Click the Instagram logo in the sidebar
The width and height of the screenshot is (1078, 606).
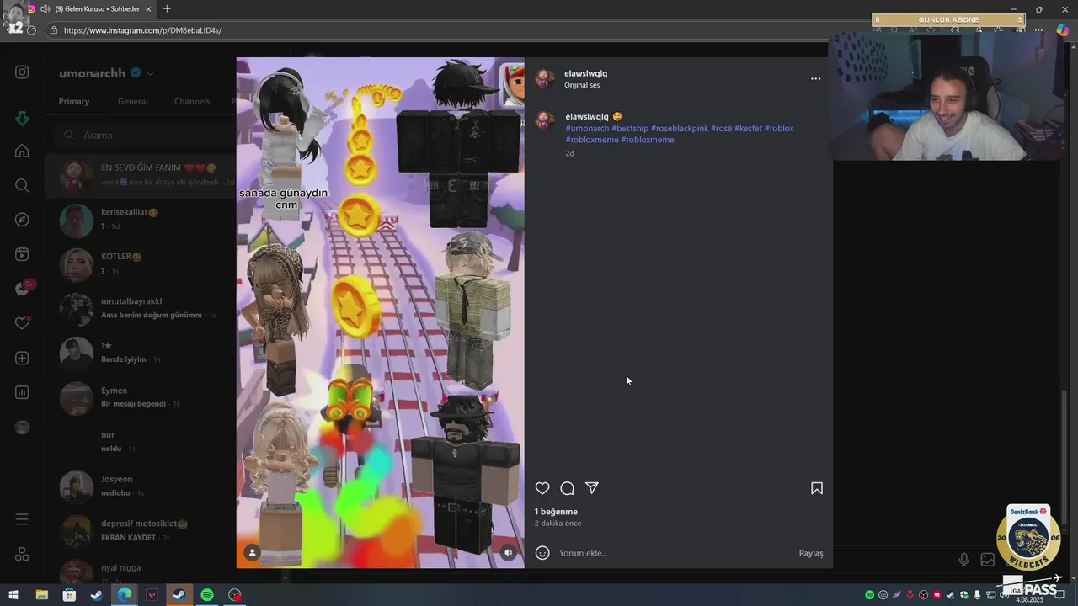click(22, 72)
